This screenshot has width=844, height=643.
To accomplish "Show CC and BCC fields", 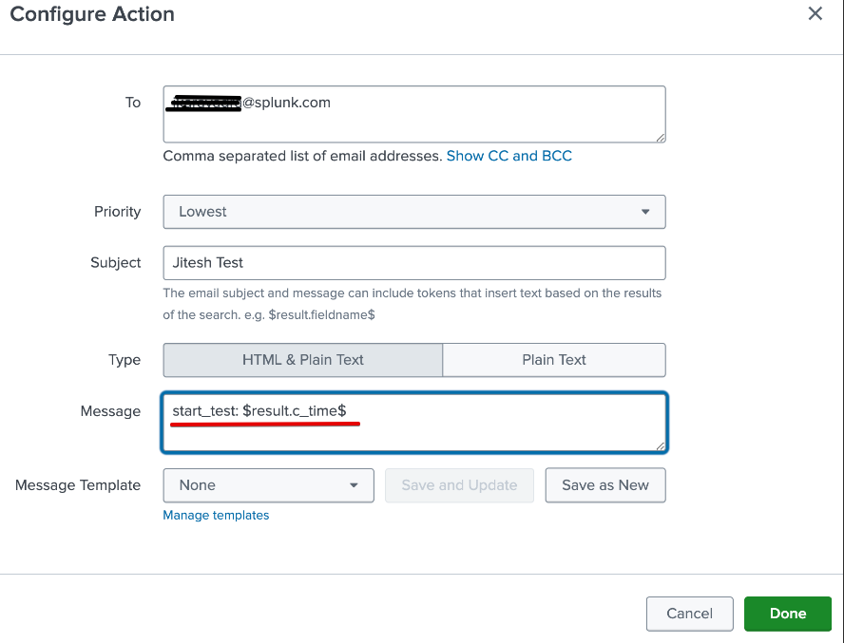I will tap(508, 156).
